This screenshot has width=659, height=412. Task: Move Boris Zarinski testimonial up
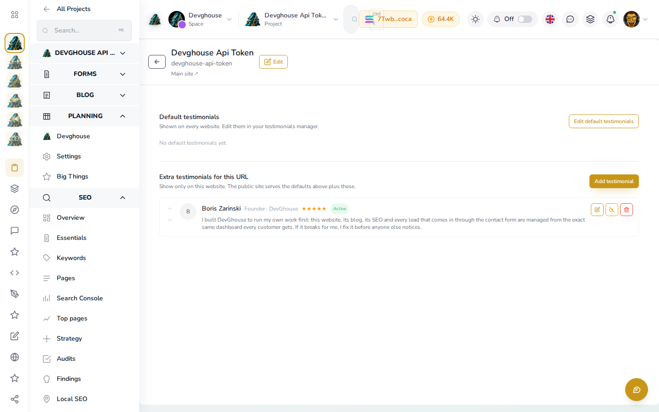tap(170, 209)
